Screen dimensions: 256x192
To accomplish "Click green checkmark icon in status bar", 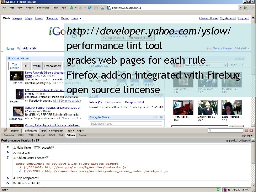I will point(218,190).
